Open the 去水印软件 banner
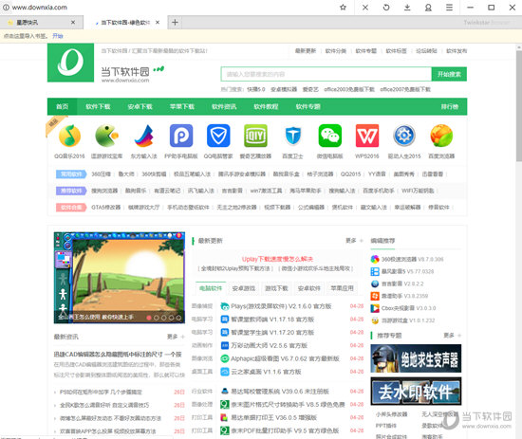This screenshot has height=439, width=522. tap(416, 391)
